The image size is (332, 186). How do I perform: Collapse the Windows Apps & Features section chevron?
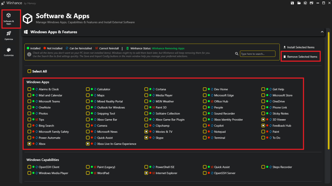coord(322,32)
